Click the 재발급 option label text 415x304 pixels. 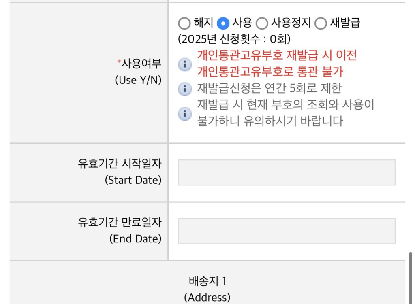[344, 23]
